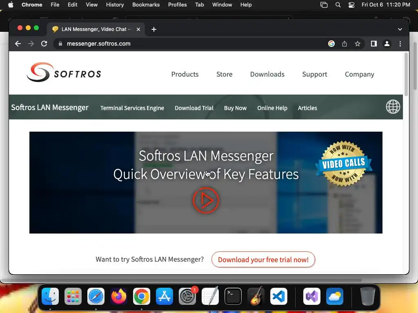Close the LAN Messenger tab
The height and width of the screenshot is (313, 418).
138,29
